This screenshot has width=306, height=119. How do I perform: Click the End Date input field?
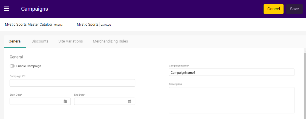pos(104,101)
